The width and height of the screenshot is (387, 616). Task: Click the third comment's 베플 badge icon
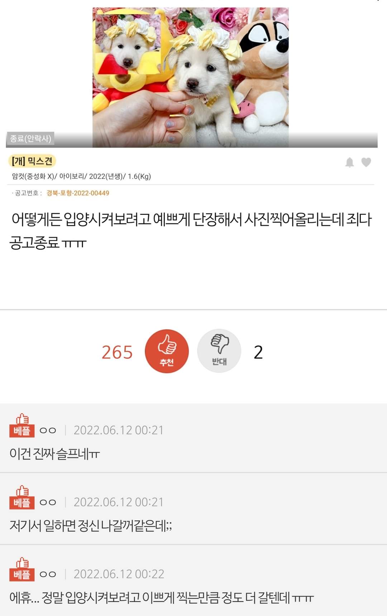[22, 569]
